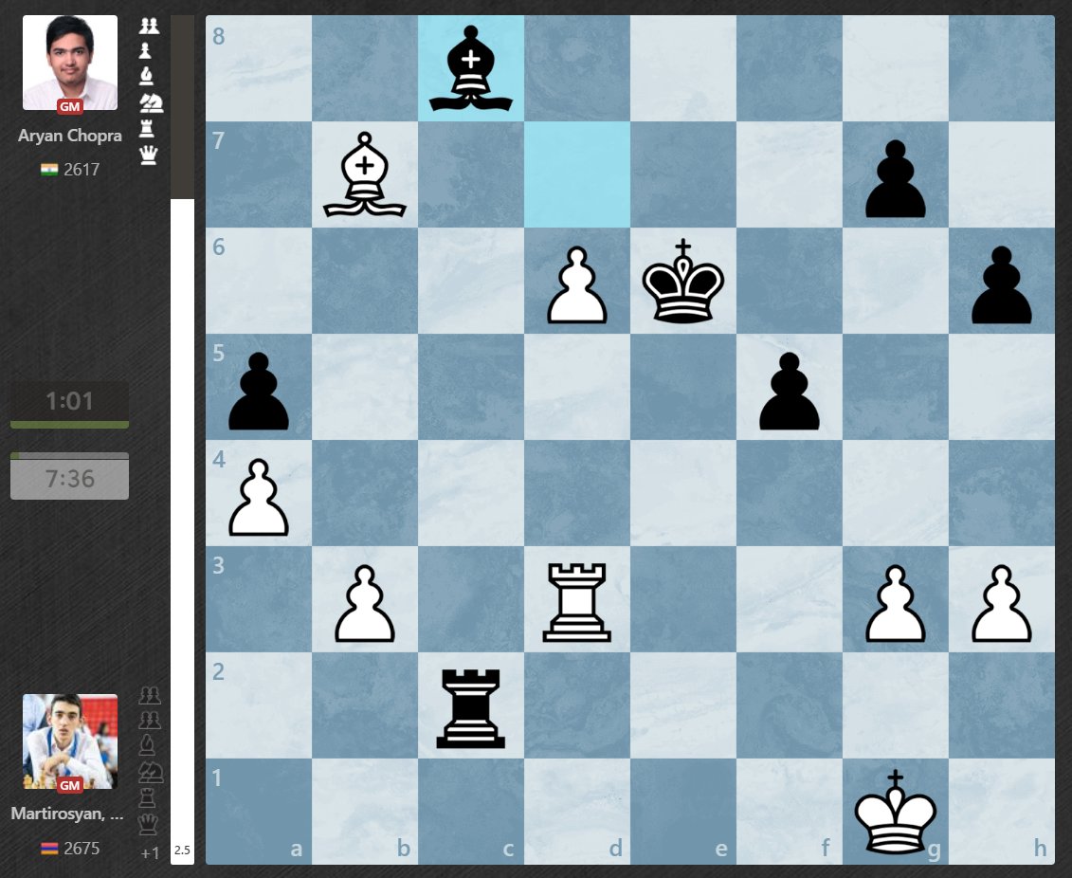Click the captured bishop icon next to Martirosyan

pyautogui.click(x=148, y=745)
